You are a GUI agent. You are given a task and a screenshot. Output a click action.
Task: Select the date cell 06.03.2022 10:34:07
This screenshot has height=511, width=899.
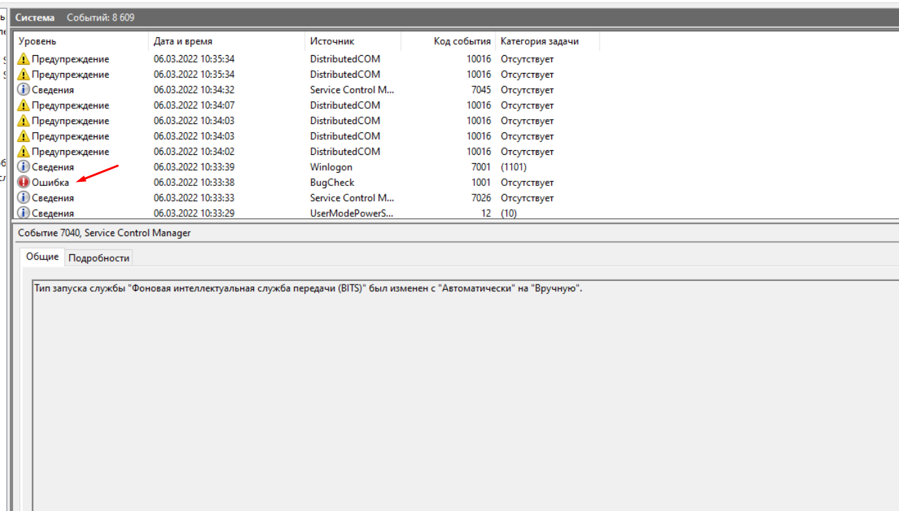click(194, 105)
